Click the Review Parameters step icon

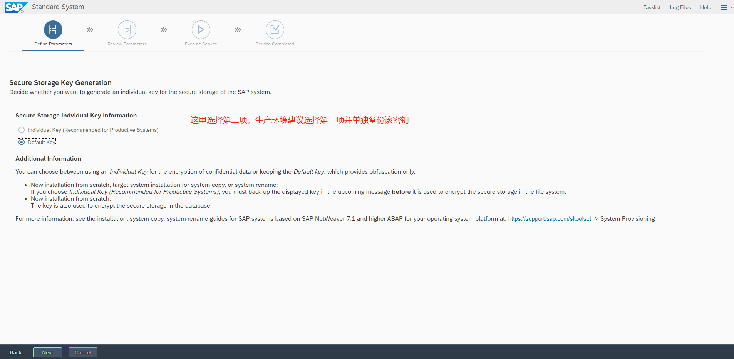(127, 30)
